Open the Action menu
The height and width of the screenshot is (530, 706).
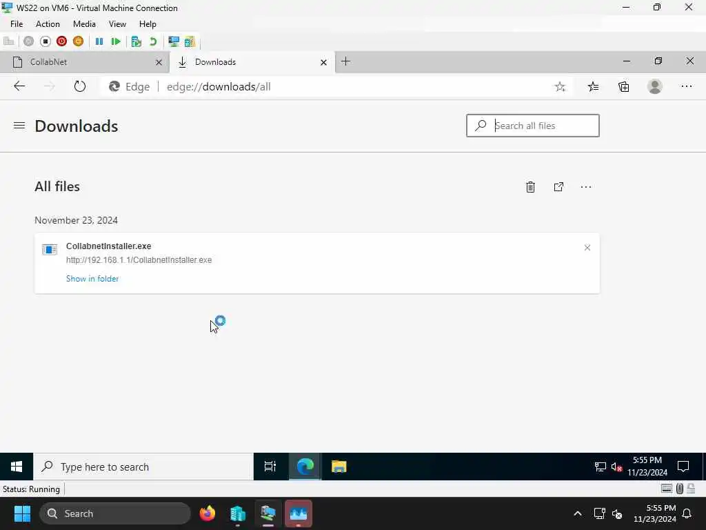click(x=48, y=24)
